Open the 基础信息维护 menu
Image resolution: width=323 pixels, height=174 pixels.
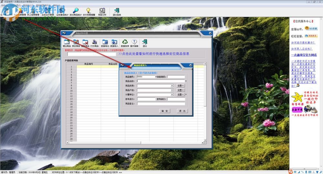43,5
